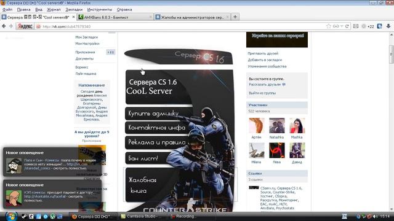
Task: Open a new tab with plus button
Action: click(x=235, y=17)
